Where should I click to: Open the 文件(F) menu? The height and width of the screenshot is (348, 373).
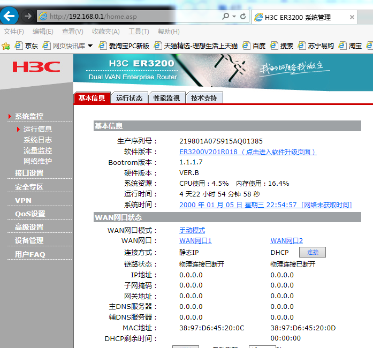click(x=14, y=32)
